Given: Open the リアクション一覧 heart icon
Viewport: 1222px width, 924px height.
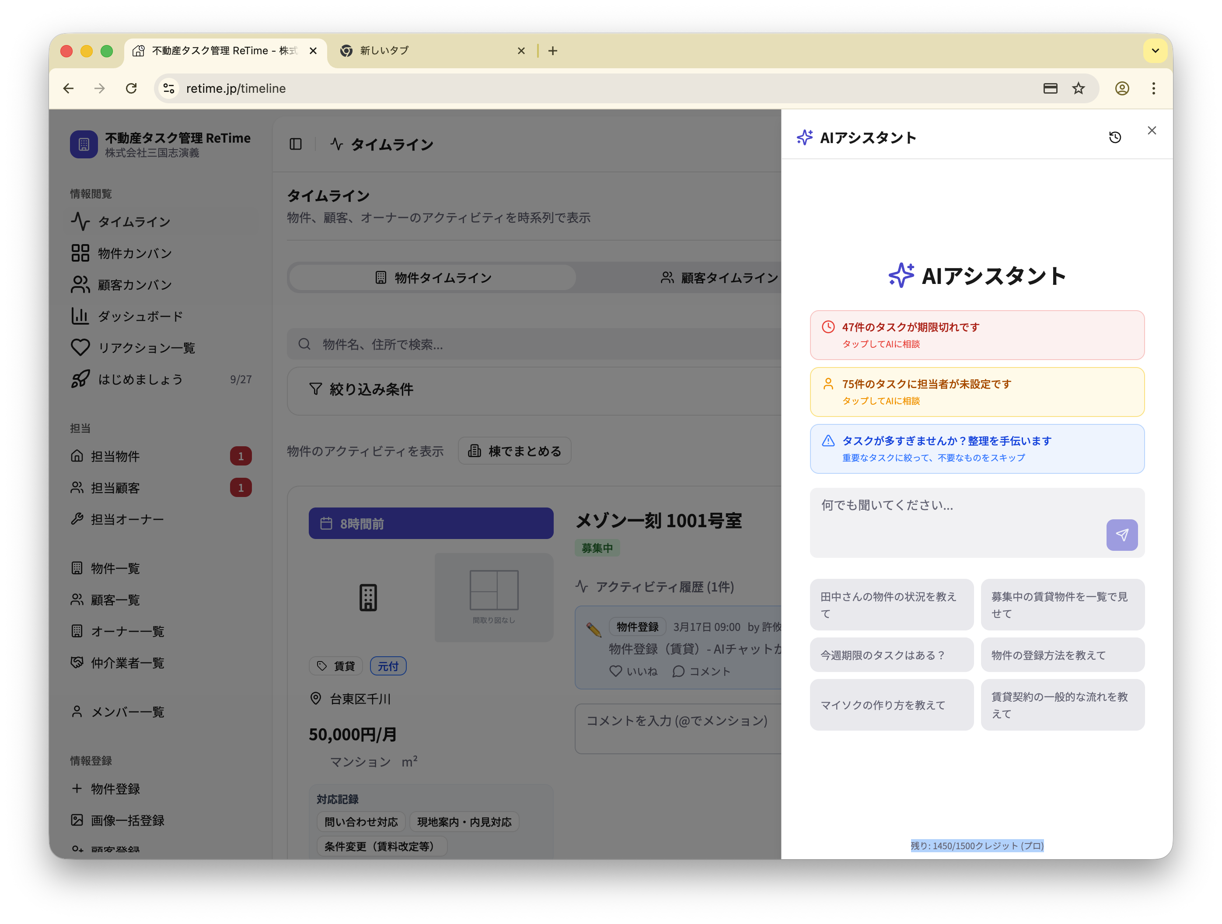Looking at the screenshot, I should coord(80,348).
